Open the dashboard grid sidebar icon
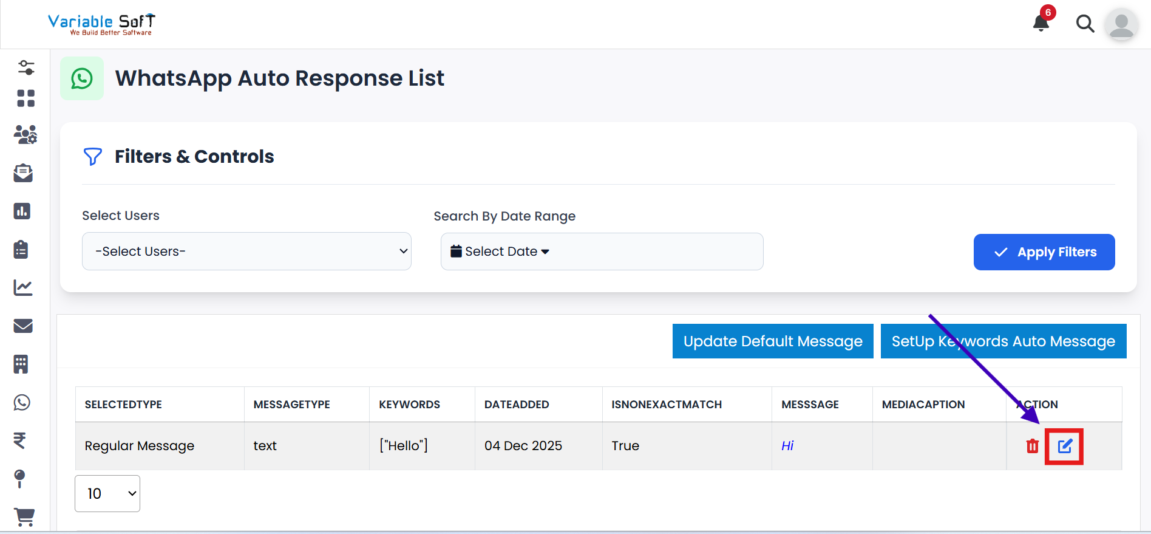The width and height of the screenshot is (1151, 534). click(25, 98)
